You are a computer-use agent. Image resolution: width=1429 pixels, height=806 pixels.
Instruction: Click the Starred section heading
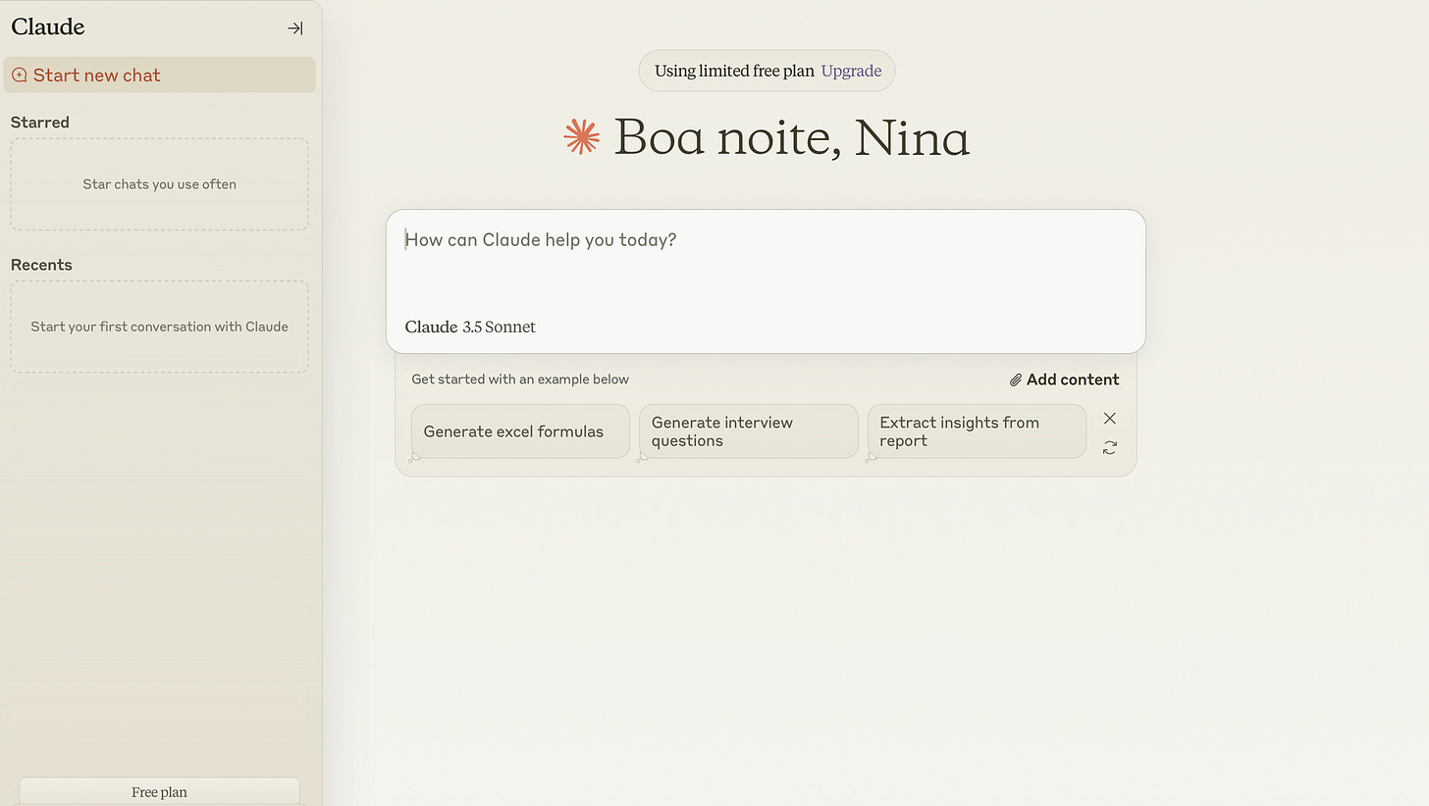tap(40, 122)
